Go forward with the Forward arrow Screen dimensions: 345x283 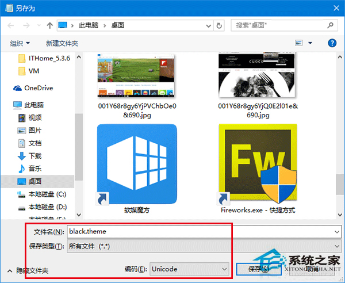26,26
